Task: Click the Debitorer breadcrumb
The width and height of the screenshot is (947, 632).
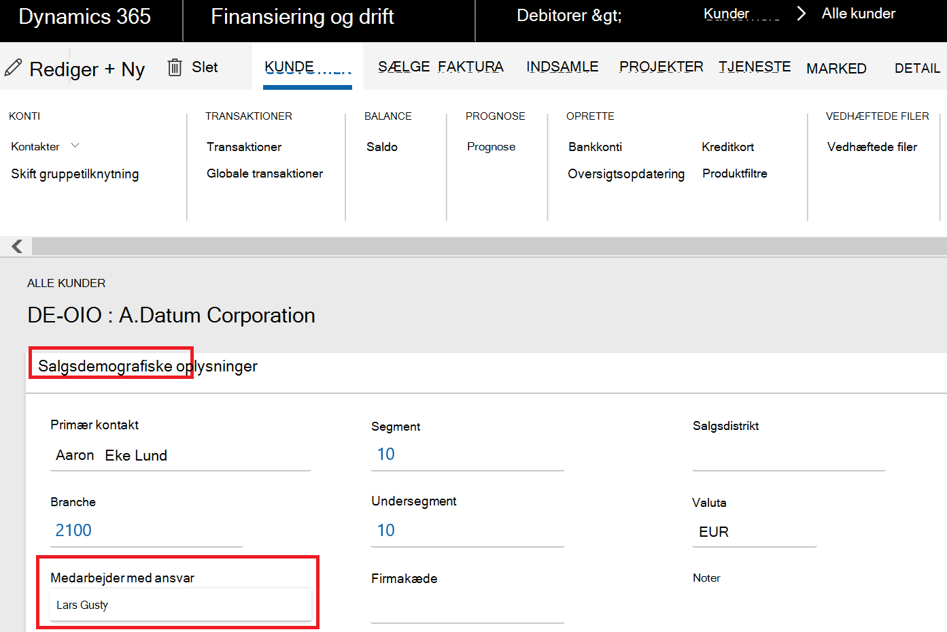Action: pyautogui.click(x=569, y=16)
